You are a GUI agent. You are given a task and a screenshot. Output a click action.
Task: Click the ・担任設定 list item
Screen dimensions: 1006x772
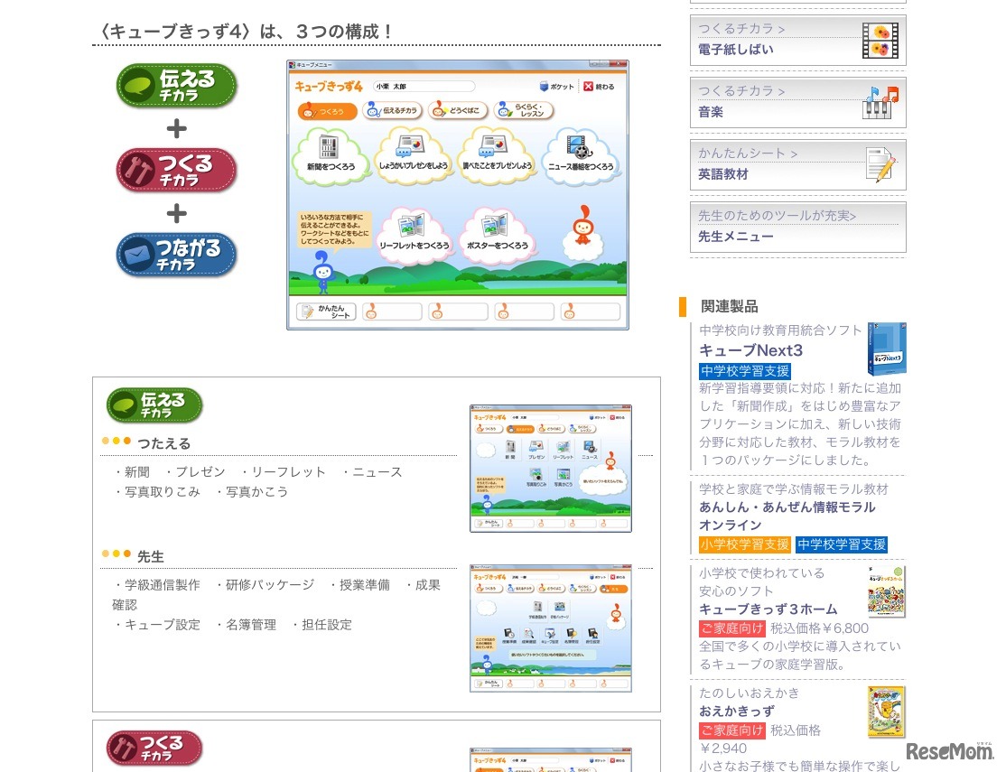pos(321,625)
